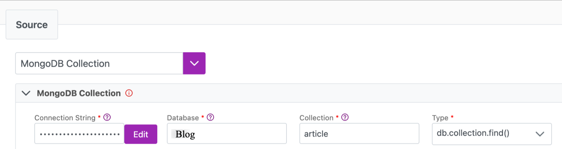
Task: Switch to the Source tab
Action: [32, 25]
